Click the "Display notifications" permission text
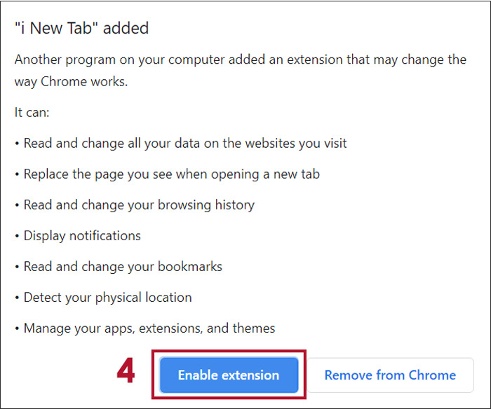Viewport: 491px width, 409px height. tap(82, 236)
